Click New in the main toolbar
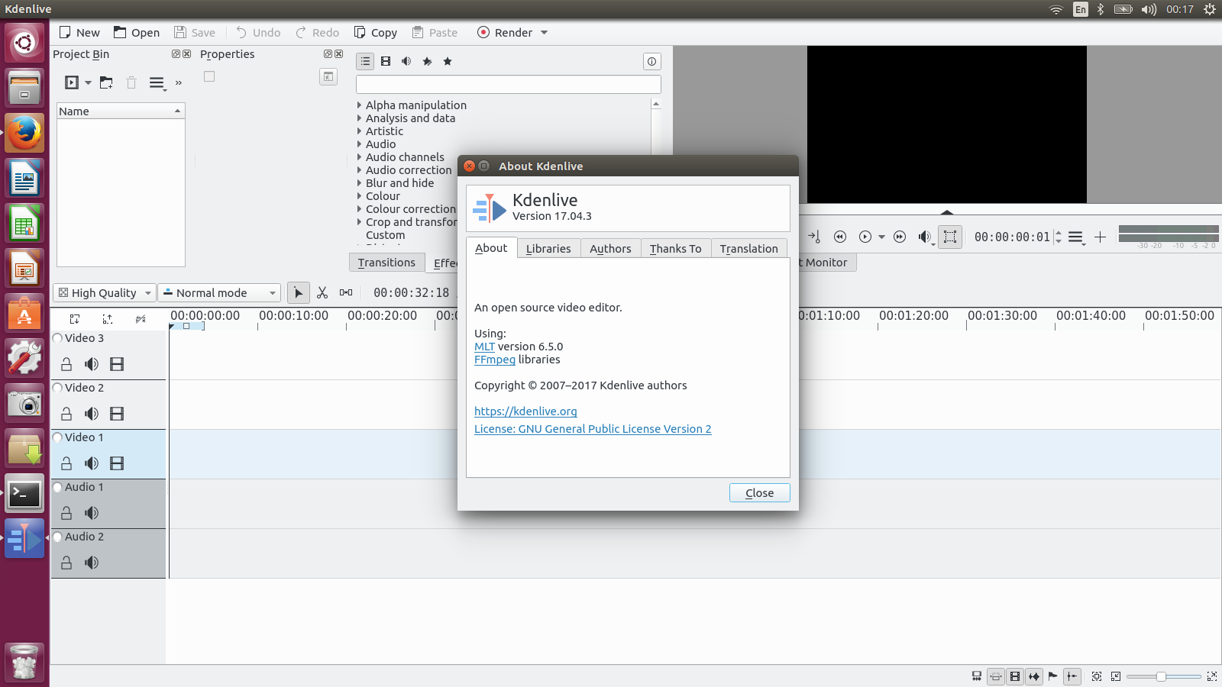Image resolution: width=1222 pixels, height=687 pixels. [79, 33]
